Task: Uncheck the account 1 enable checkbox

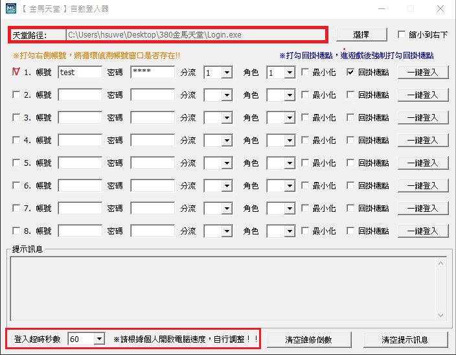Action: pyautogui.click(x=16, y=73)
